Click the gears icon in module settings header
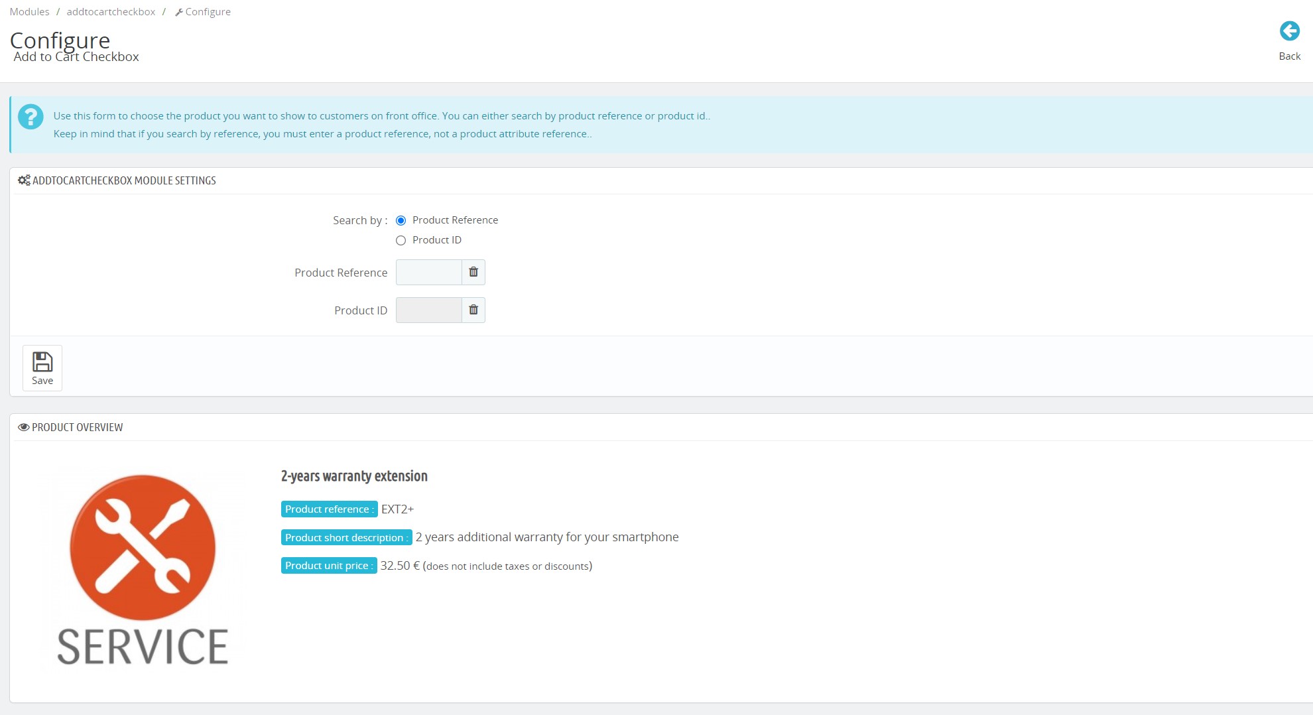This screenshot has width=1313, height=715. (24, 180)
